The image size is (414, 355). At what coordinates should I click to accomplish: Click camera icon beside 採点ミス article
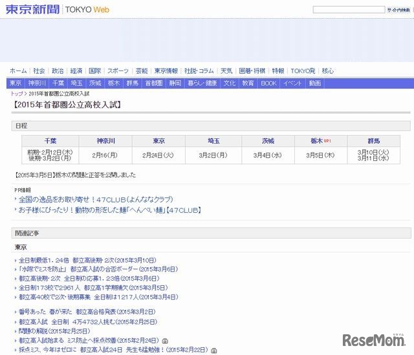[x=214, y=350]
